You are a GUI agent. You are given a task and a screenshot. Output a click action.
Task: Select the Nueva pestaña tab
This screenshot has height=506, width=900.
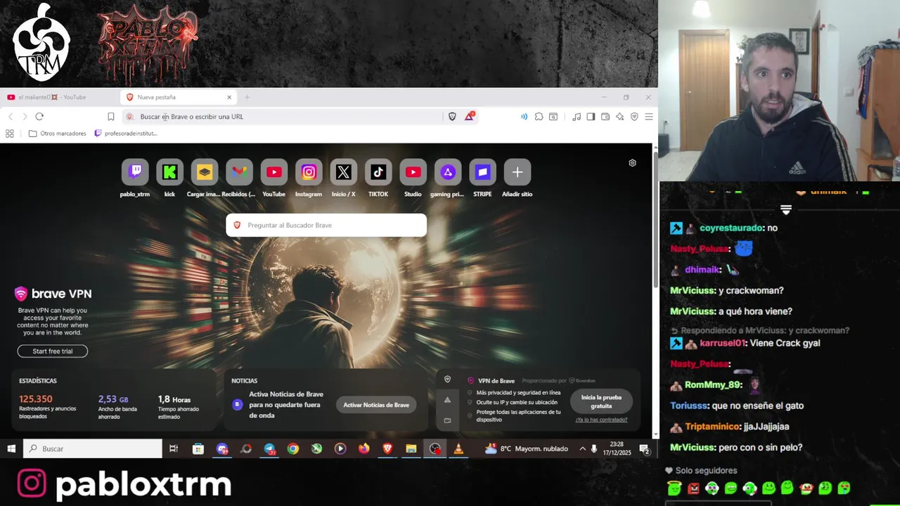pos(177,97)
